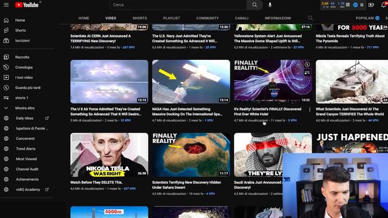Click the Achievements sidebar icon
This screenshot has height=218, width=388.
tap(6, 179)
